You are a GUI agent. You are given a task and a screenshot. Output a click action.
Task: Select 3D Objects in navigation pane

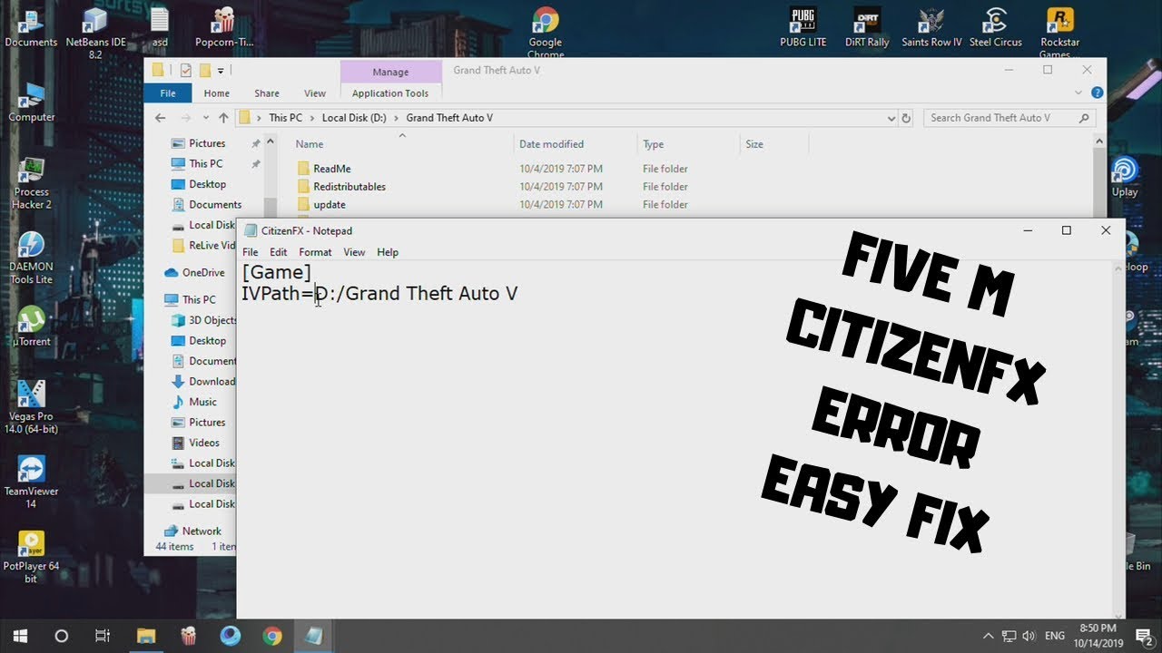point(212,320)
